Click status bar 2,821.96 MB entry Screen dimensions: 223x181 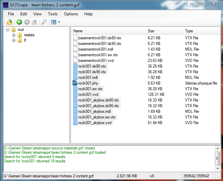pyautogui.click(x=127, y=176)
